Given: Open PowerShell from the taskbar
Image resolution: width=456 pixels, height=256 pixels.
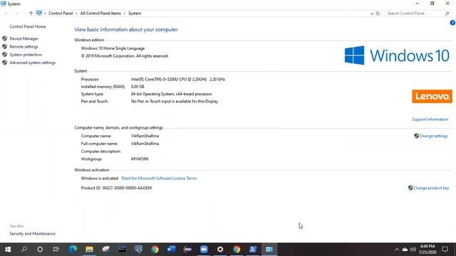Looking at the screenshot, I should [x=253, y=250].
